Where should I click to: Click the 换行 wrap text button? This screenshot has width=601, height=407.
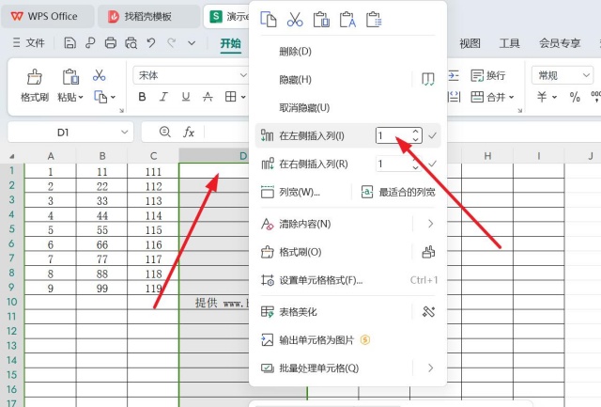[x=488, y=75]
